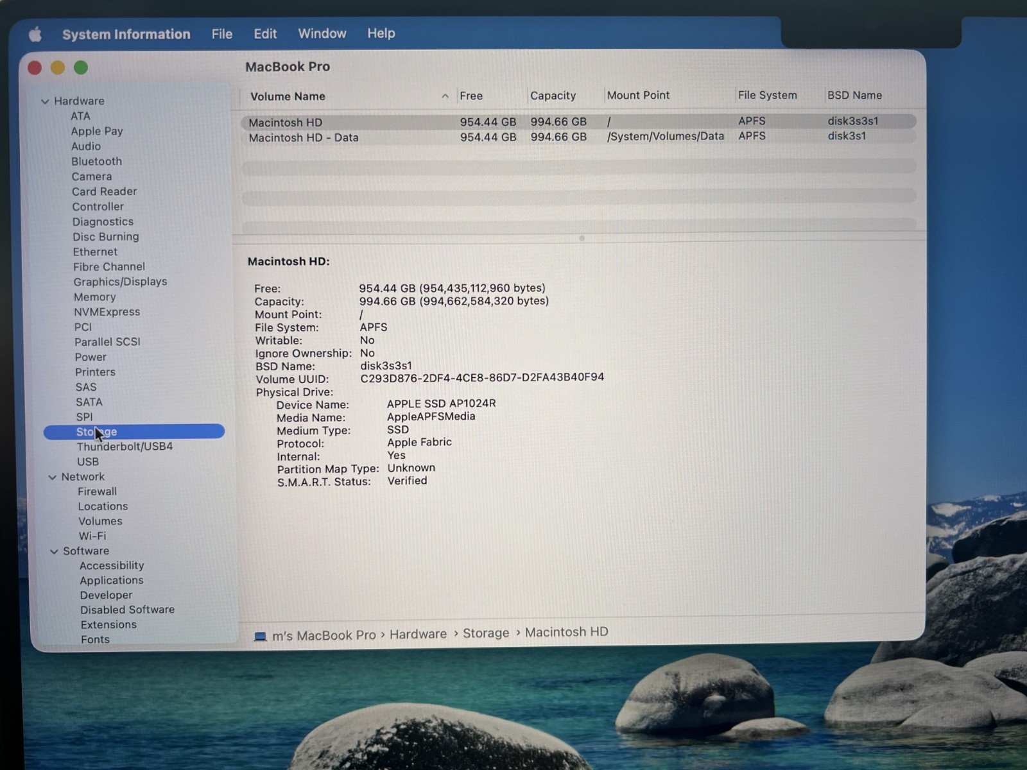Select Thunderbolt/USB4 in the sidebar
Image resolution: width=1027 pixels, height=770 pixels.
(x=125, y=447)
